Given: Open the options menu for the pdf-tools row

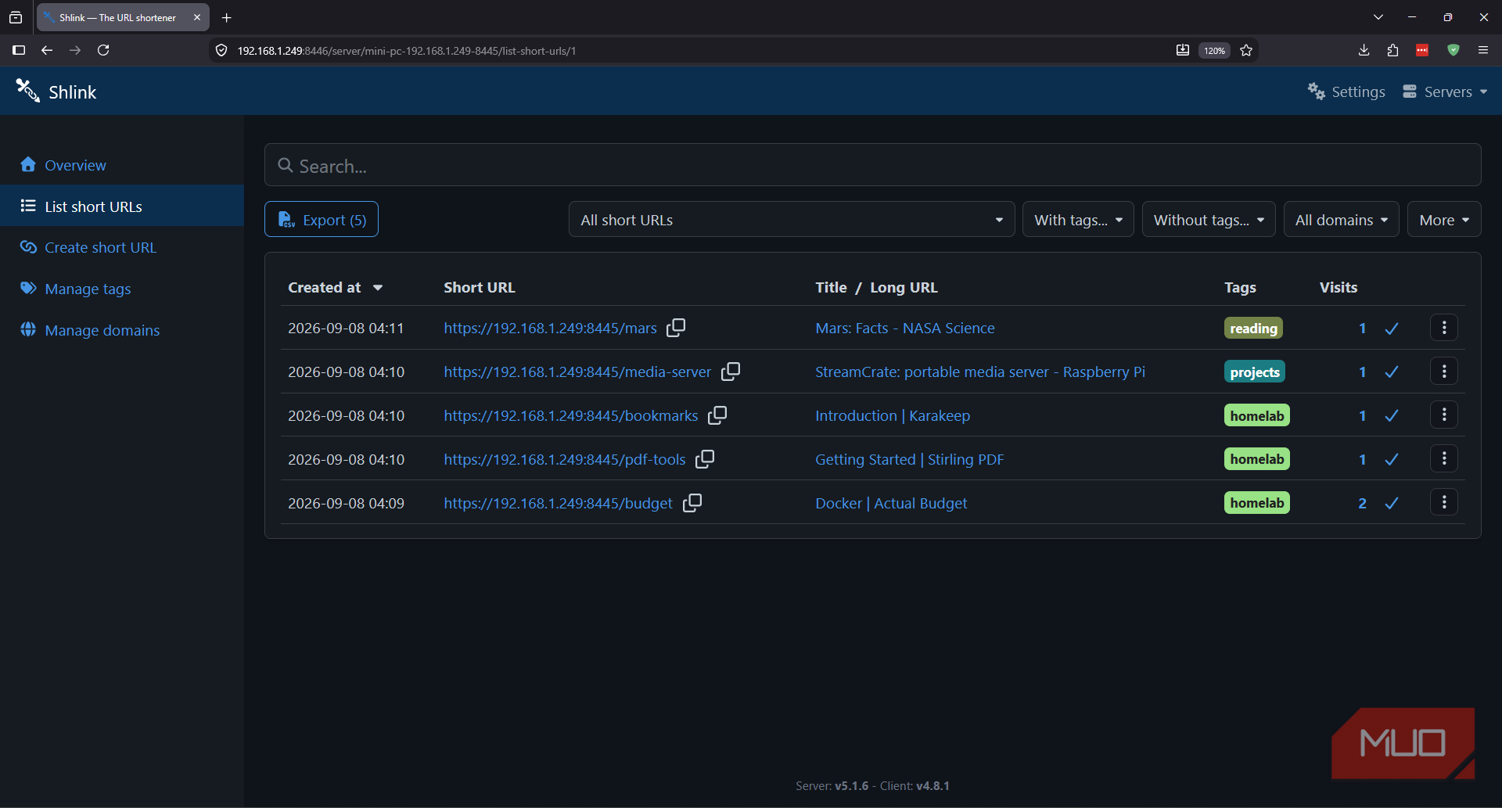Looking at the screenshot, I should tap(1444, 459).
